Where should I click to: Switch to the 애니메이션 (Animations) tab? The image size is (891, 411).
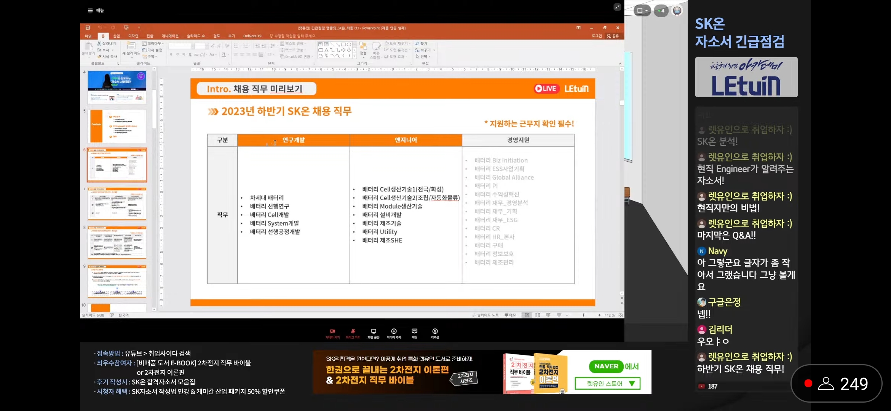[170, 36]
